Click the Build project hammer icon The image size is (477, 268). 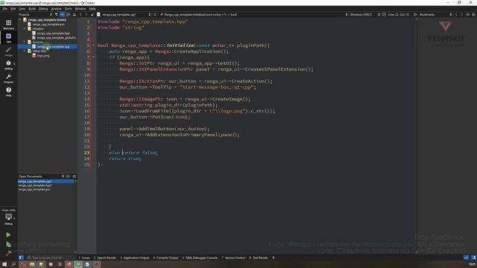tap(8, 253)
